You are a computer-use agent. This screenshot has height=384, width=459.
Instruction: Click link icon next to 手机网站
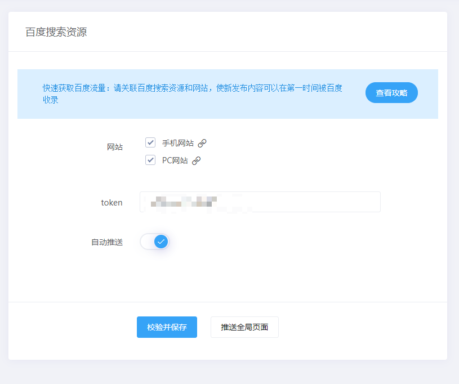click(x=202, y=143)
